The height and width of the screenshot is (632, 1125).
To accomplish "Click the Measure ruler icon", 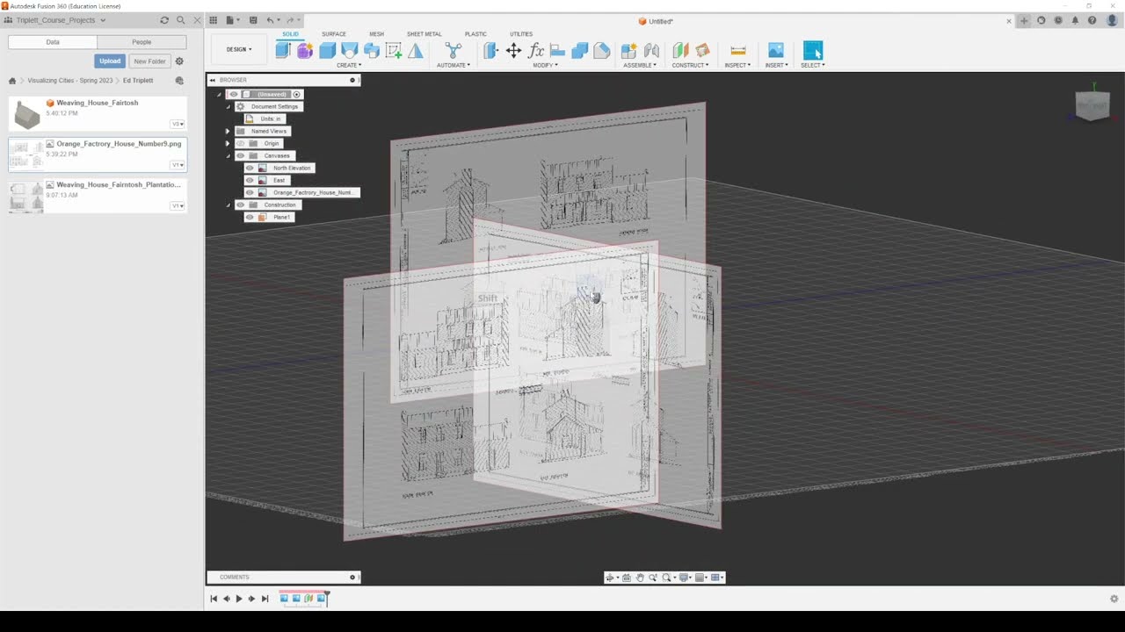I will tap(737, 50).
